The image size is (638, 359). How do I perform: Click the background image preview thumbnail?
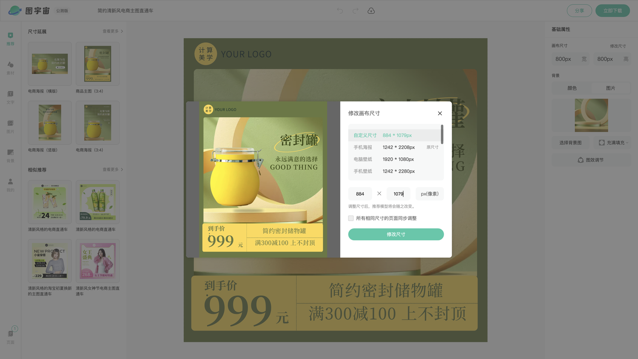[591, 115]
